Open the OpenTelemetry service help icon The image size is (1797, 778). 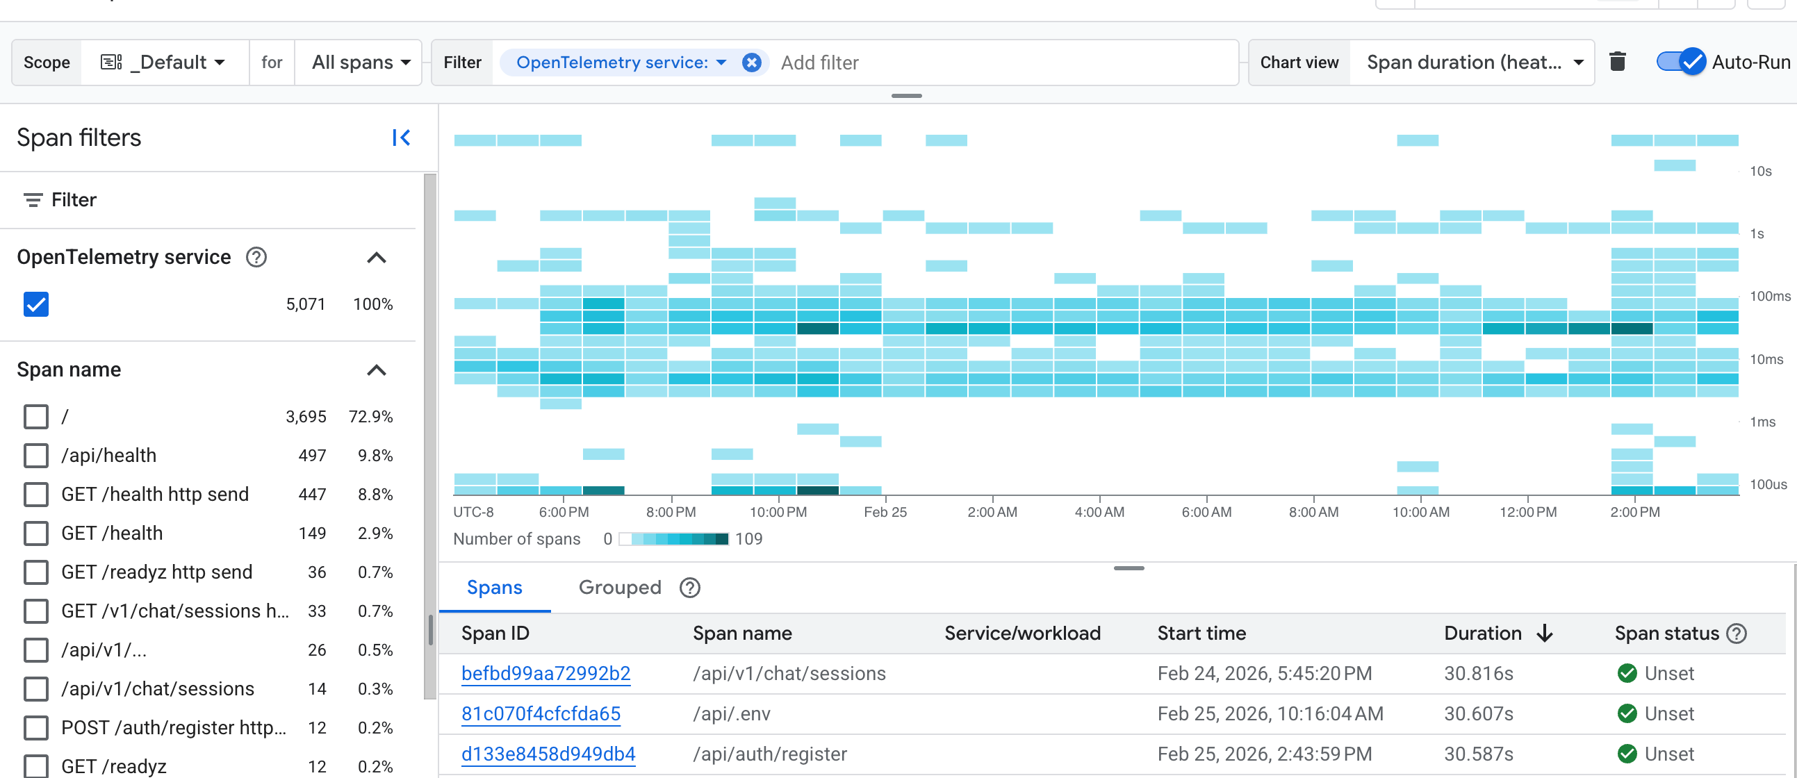tap(256, 257)
